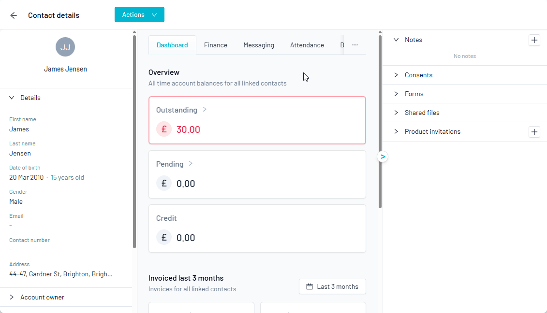Click the pound icon on the Outstanding card
547x313 pixels.
point(163,129)
